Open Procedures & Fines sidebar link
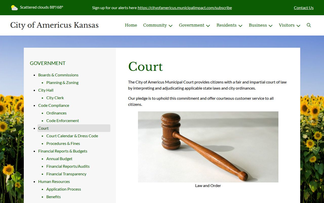The height and width of the screenshot is (203, 324). 63,143
